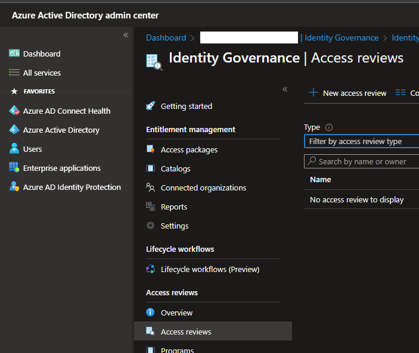
Task: Click New access review button
Action: point(347,93)
